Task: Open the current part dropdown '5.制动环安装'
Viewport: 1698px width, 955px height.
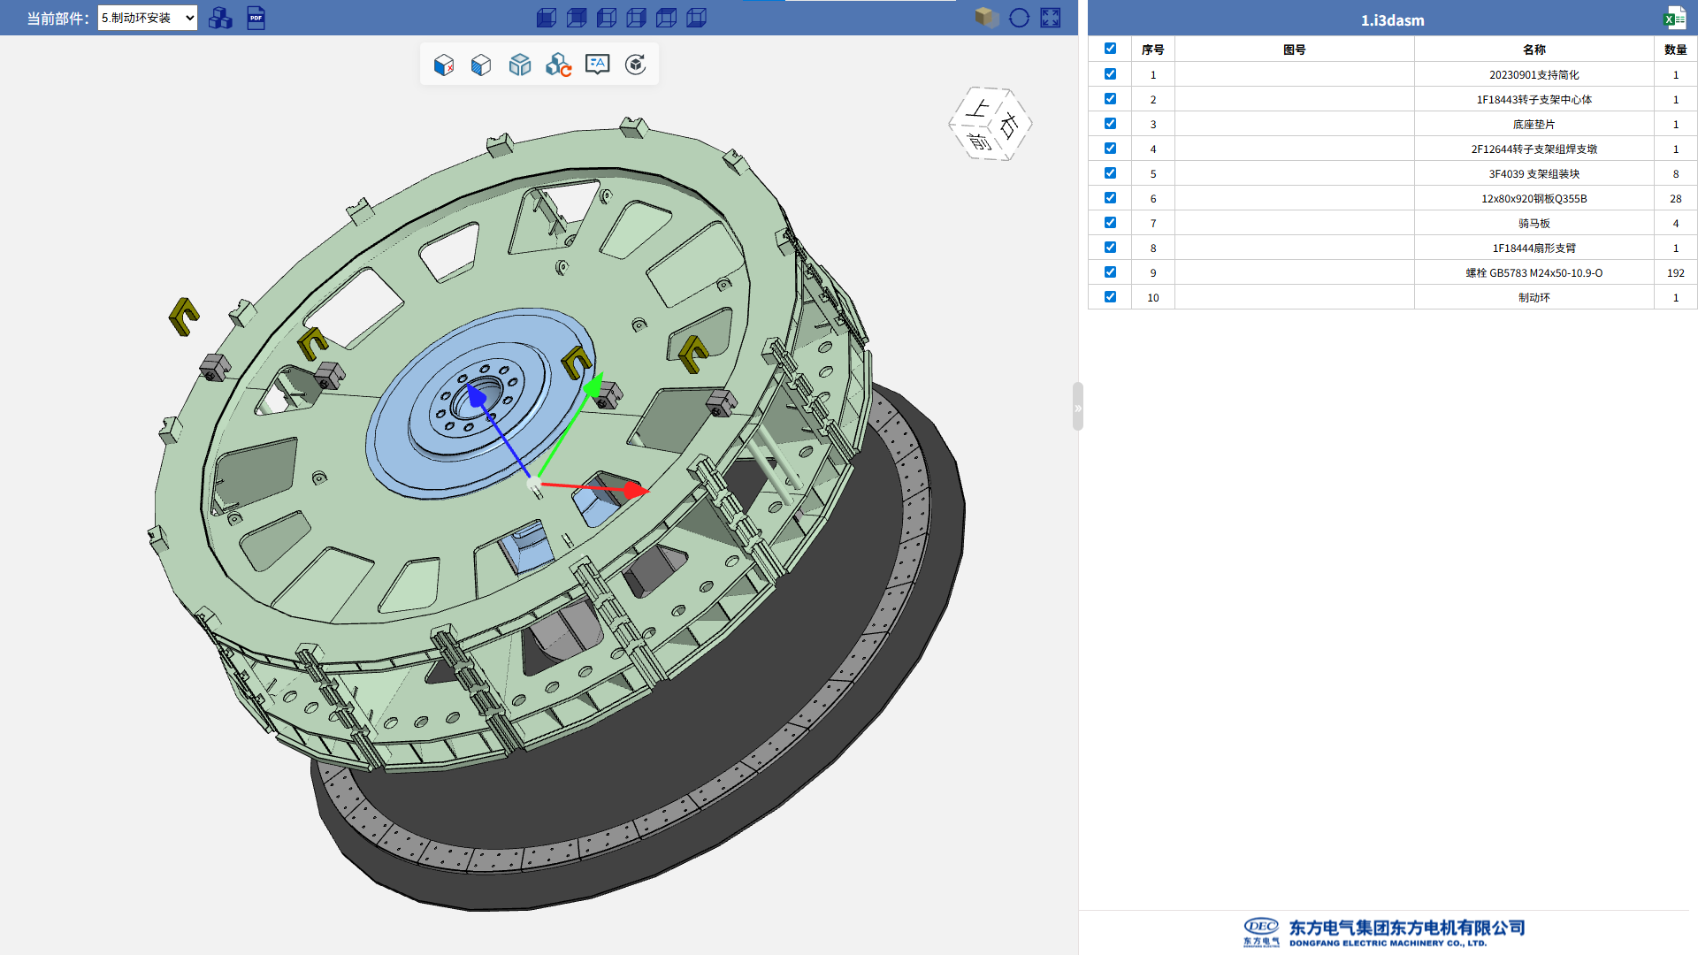Action: 147,18
